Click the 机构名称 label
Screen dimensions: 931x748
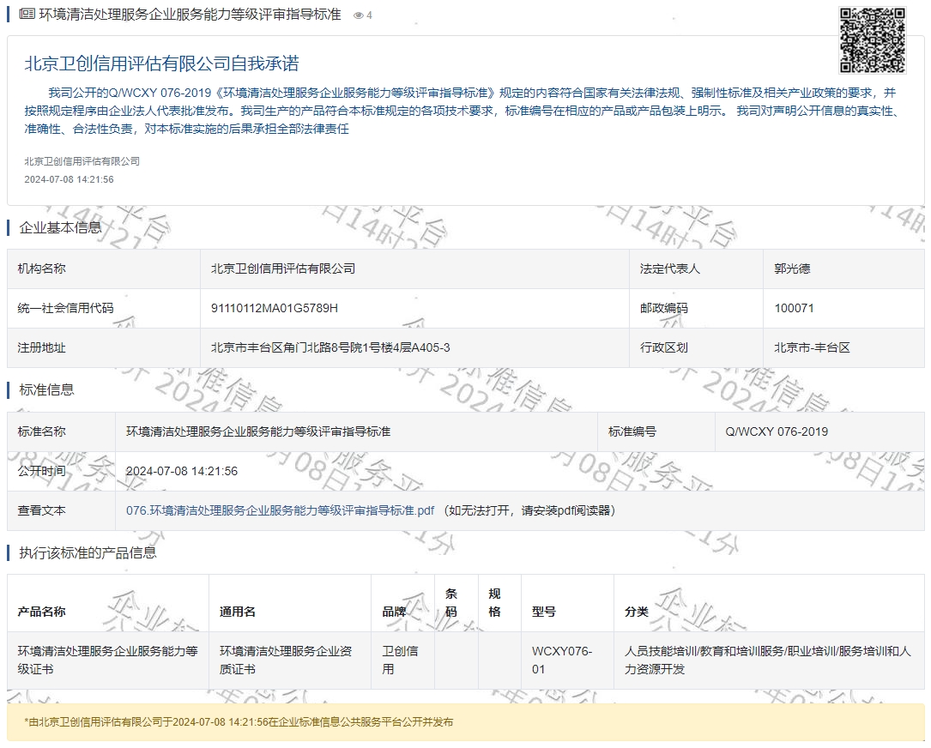click(x=41, y=269)
